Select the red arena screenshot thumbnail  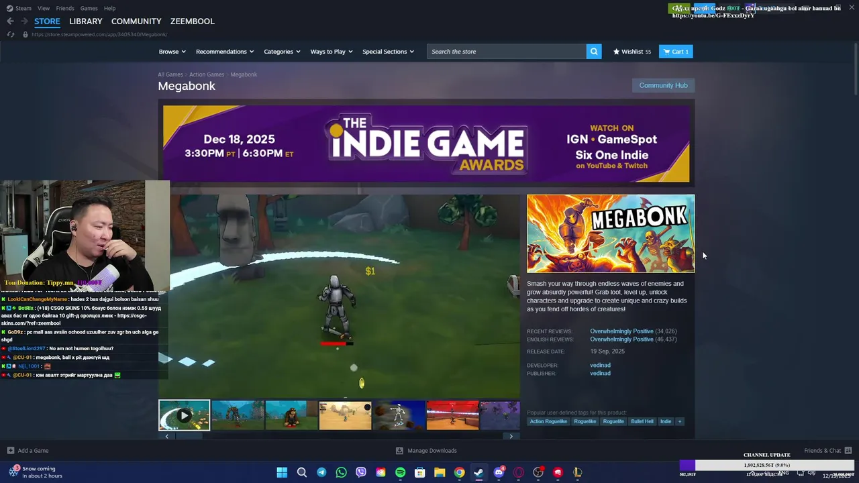pos(452,415)
